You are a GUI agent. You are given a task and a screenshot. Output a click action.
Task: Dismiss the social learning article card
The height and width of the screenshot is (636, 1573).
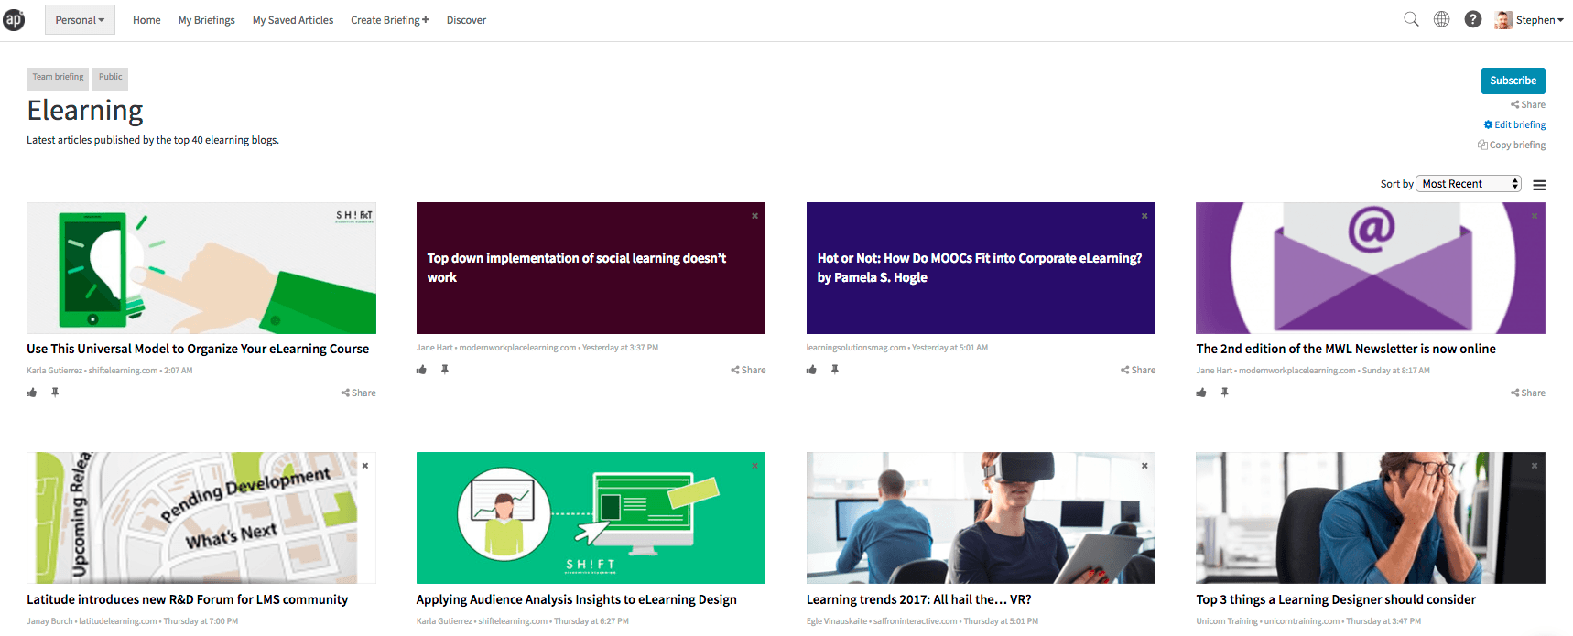point(754,216)
